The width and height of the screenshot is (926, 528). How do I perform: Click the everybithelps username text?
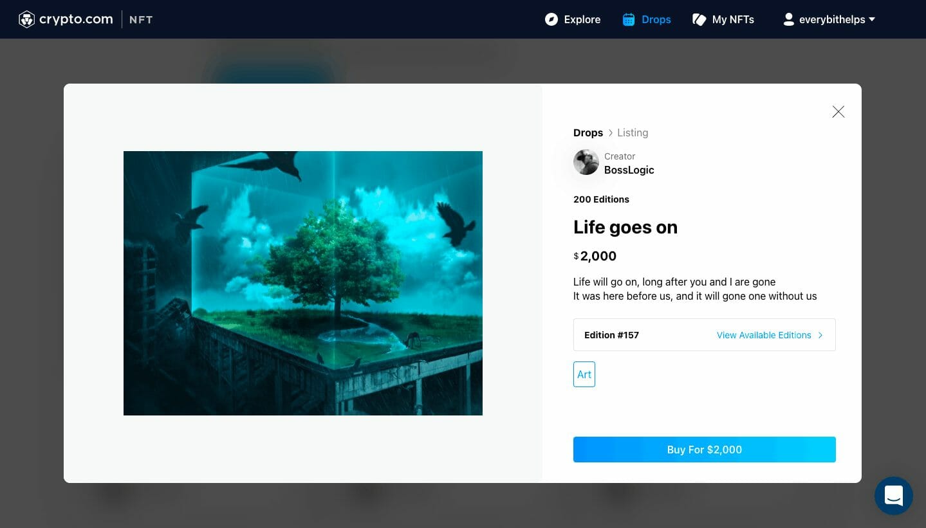pos(832,19)
